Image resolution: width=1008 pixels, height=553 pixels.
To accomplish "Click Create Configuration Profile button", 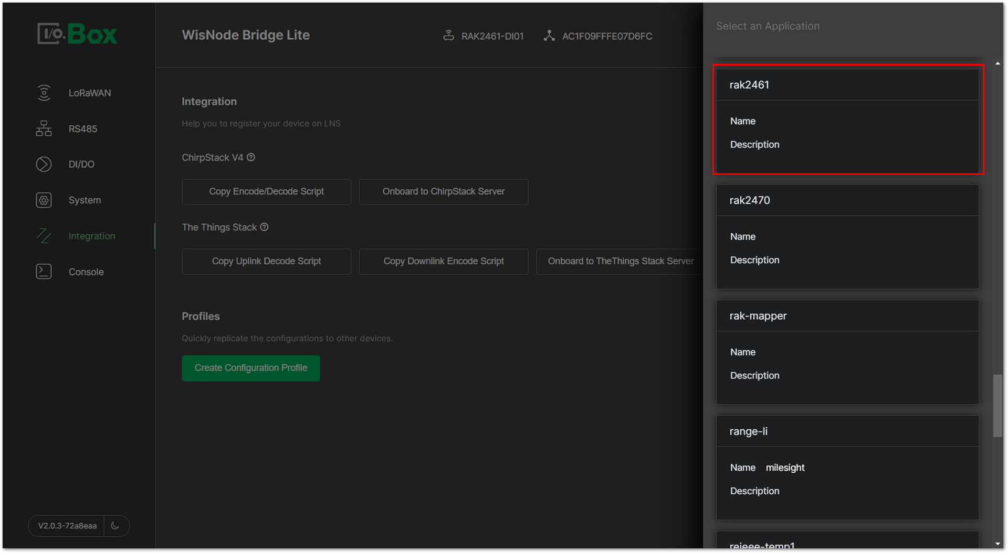I will [251, 368].
